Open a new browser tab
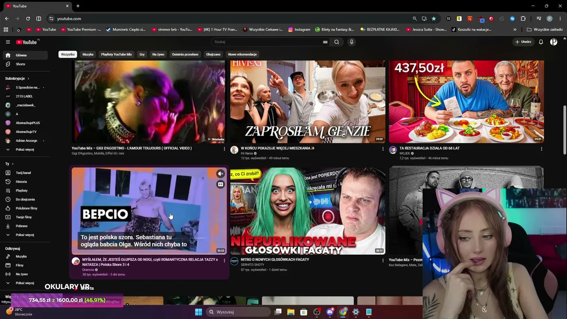 point(78,6)
